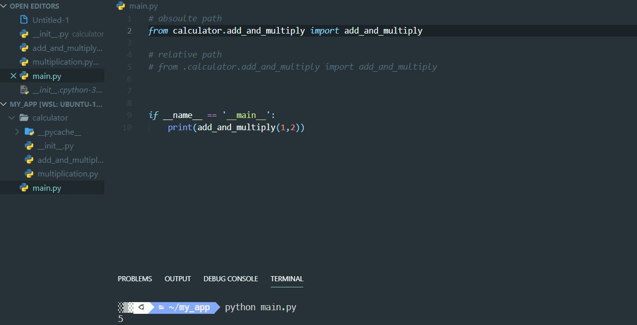Click the Python icon beside main.py breadcrumb

point(121,6)
